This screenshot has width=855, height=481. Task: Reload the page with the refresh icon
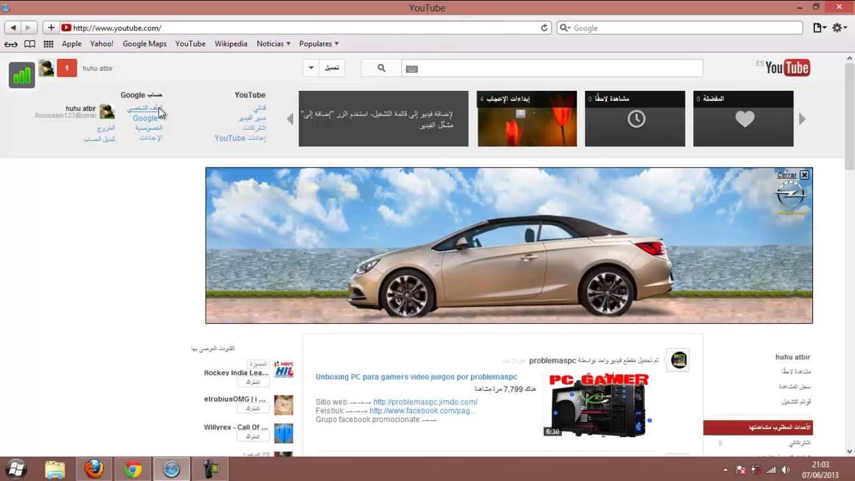click(544, 27)
